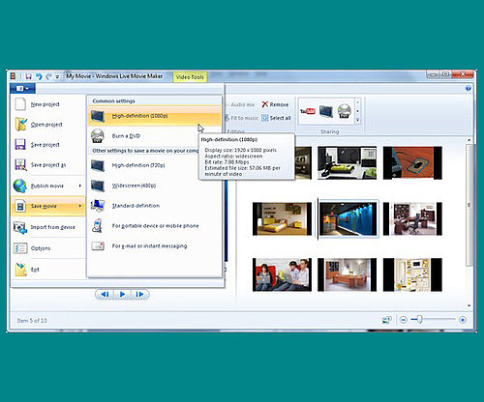
Task: Select the people on red couch thumbnail
Action: [282, 274]
